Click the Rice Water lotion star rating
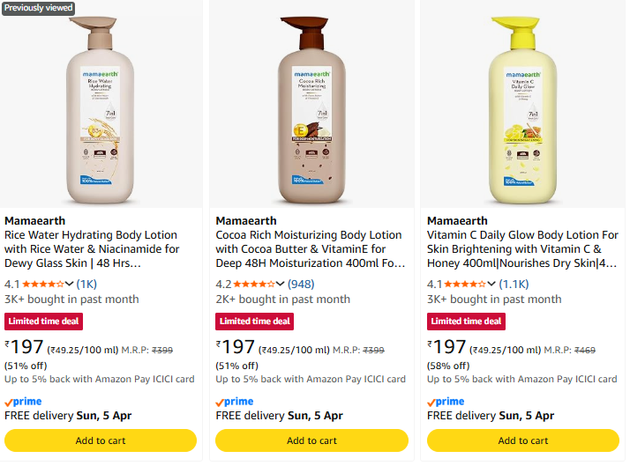The image size is (630, 466). click(x=42, y=285)
